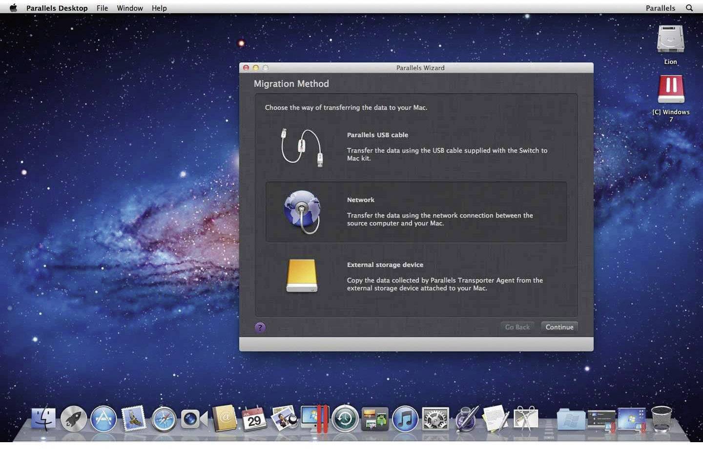Select the yellow external storage drive icon

pyautogui.click(x=302, y=276)
